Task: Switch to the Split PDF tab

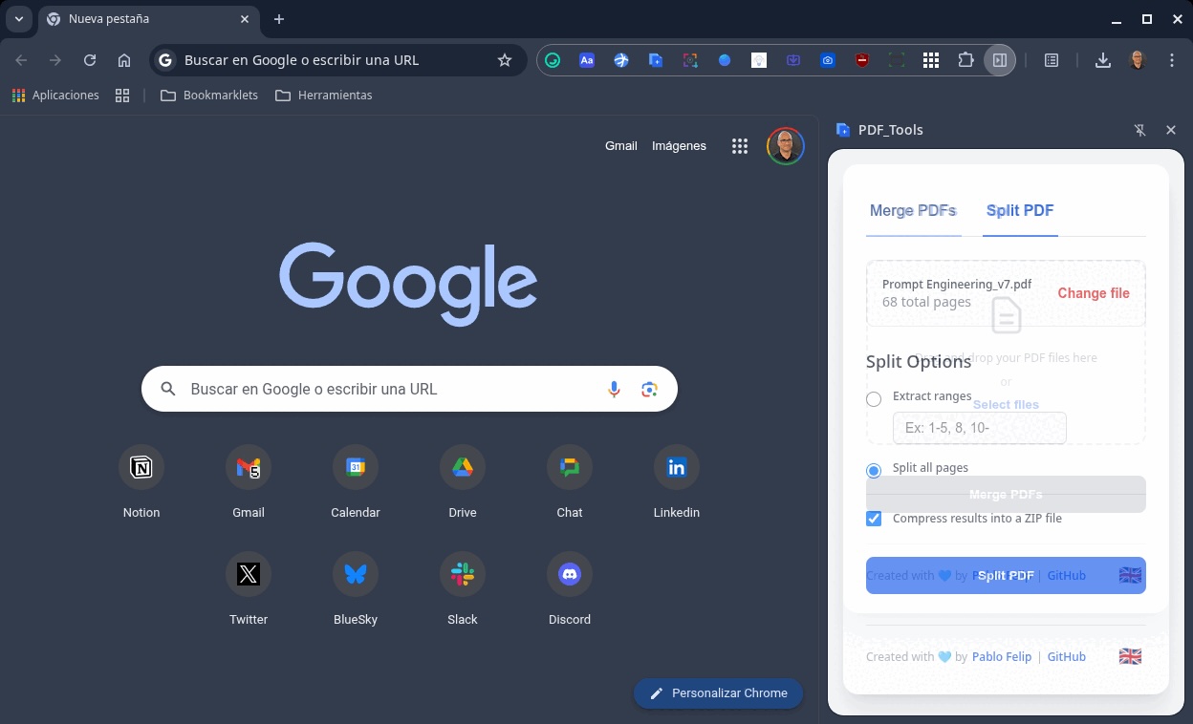Action: (1020, 211)
